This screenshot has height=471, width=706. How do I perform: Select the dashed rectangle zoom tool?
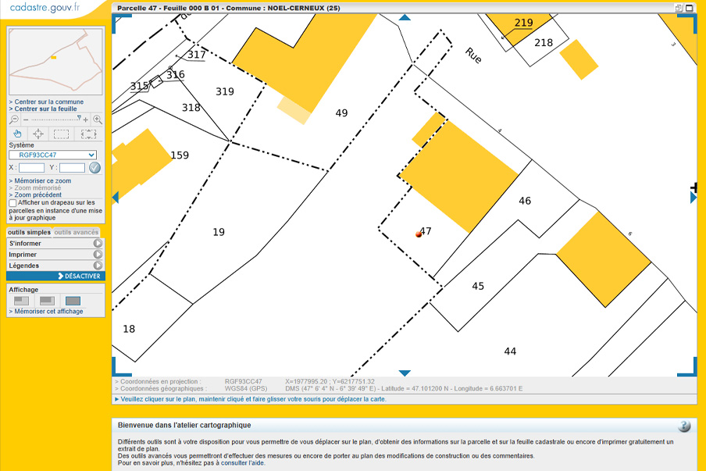(61, 134)
